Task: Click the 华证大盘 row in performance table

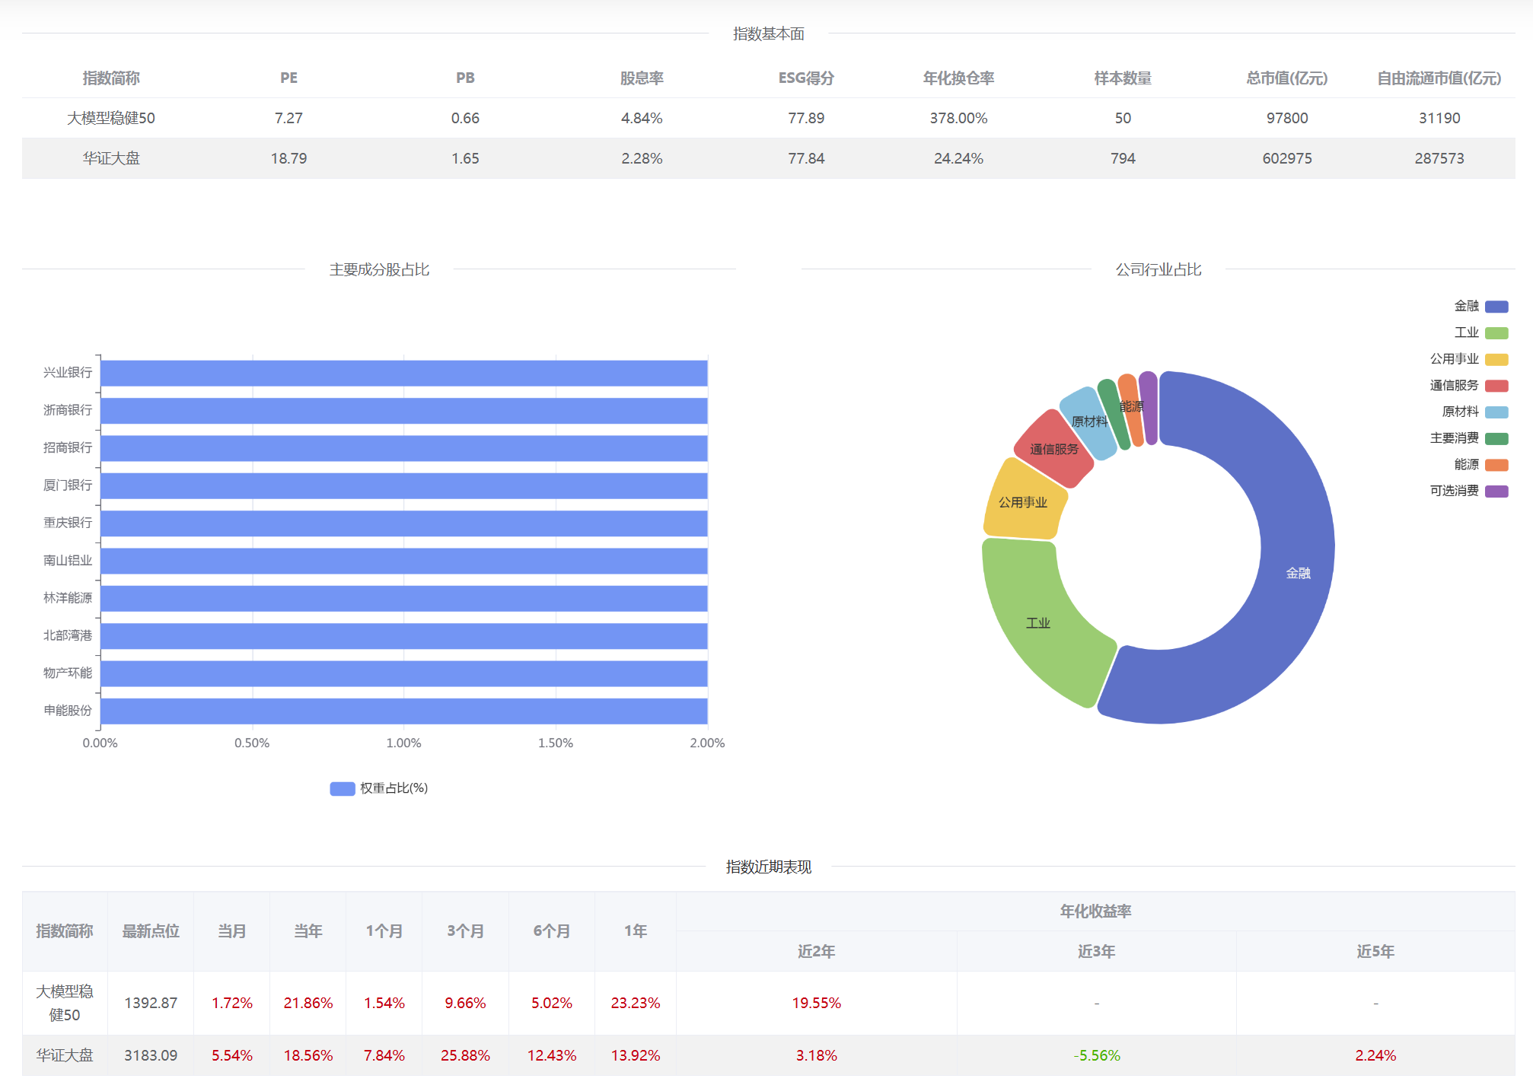Action: pos(65,1055)
